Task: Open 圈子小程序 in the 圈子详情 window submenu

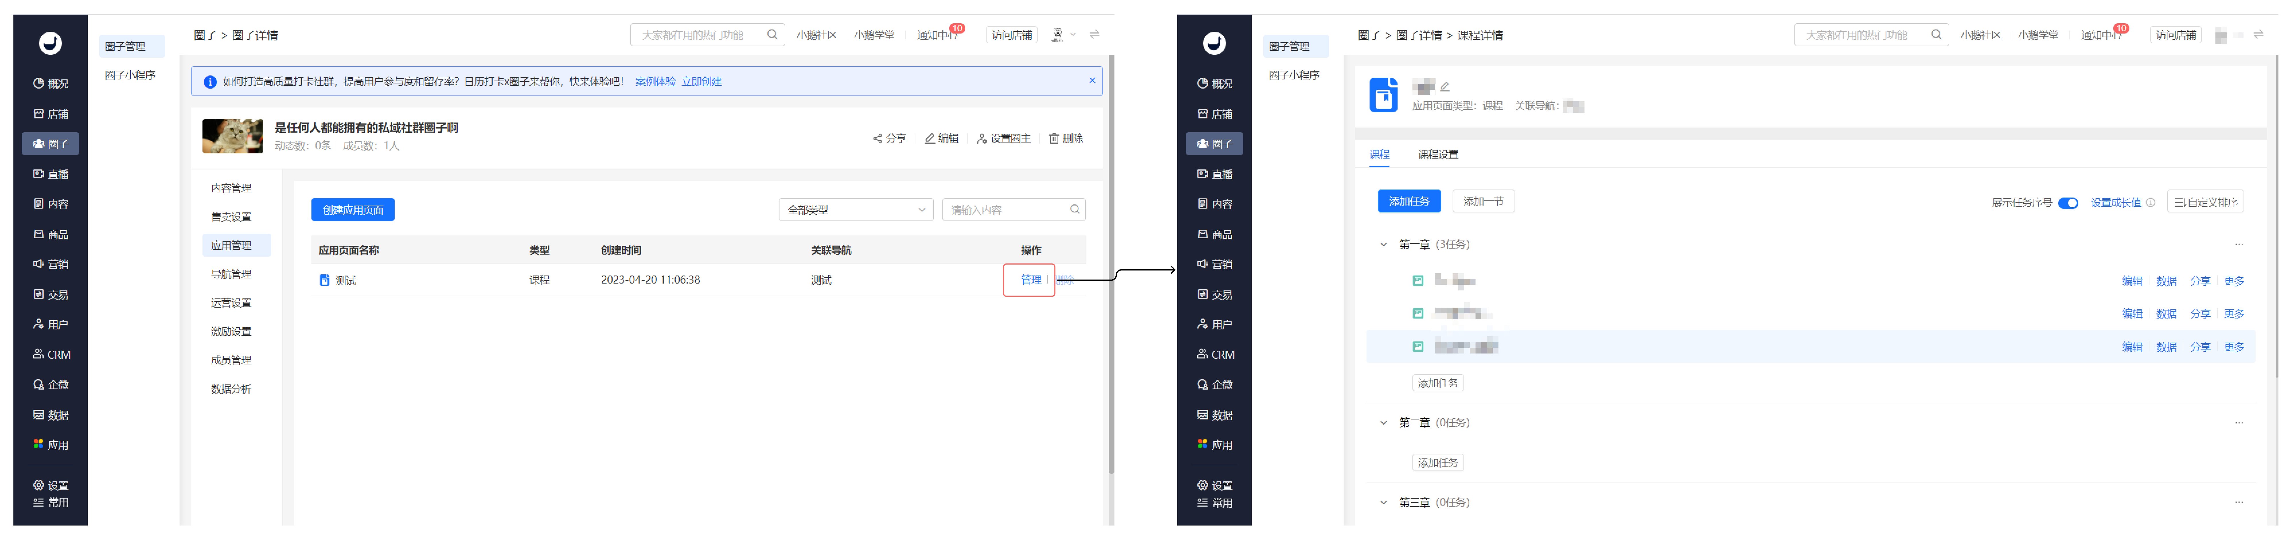Action: 130,76
